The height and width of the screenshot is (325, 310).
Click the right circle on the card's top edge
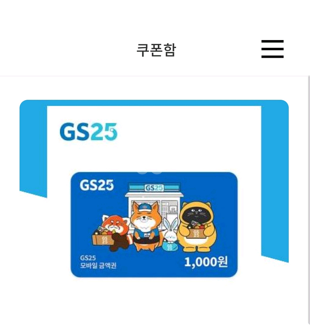[x=157, y=172]
